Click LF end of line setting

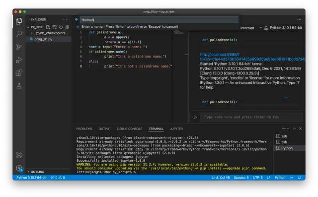[x=268, y=178]
